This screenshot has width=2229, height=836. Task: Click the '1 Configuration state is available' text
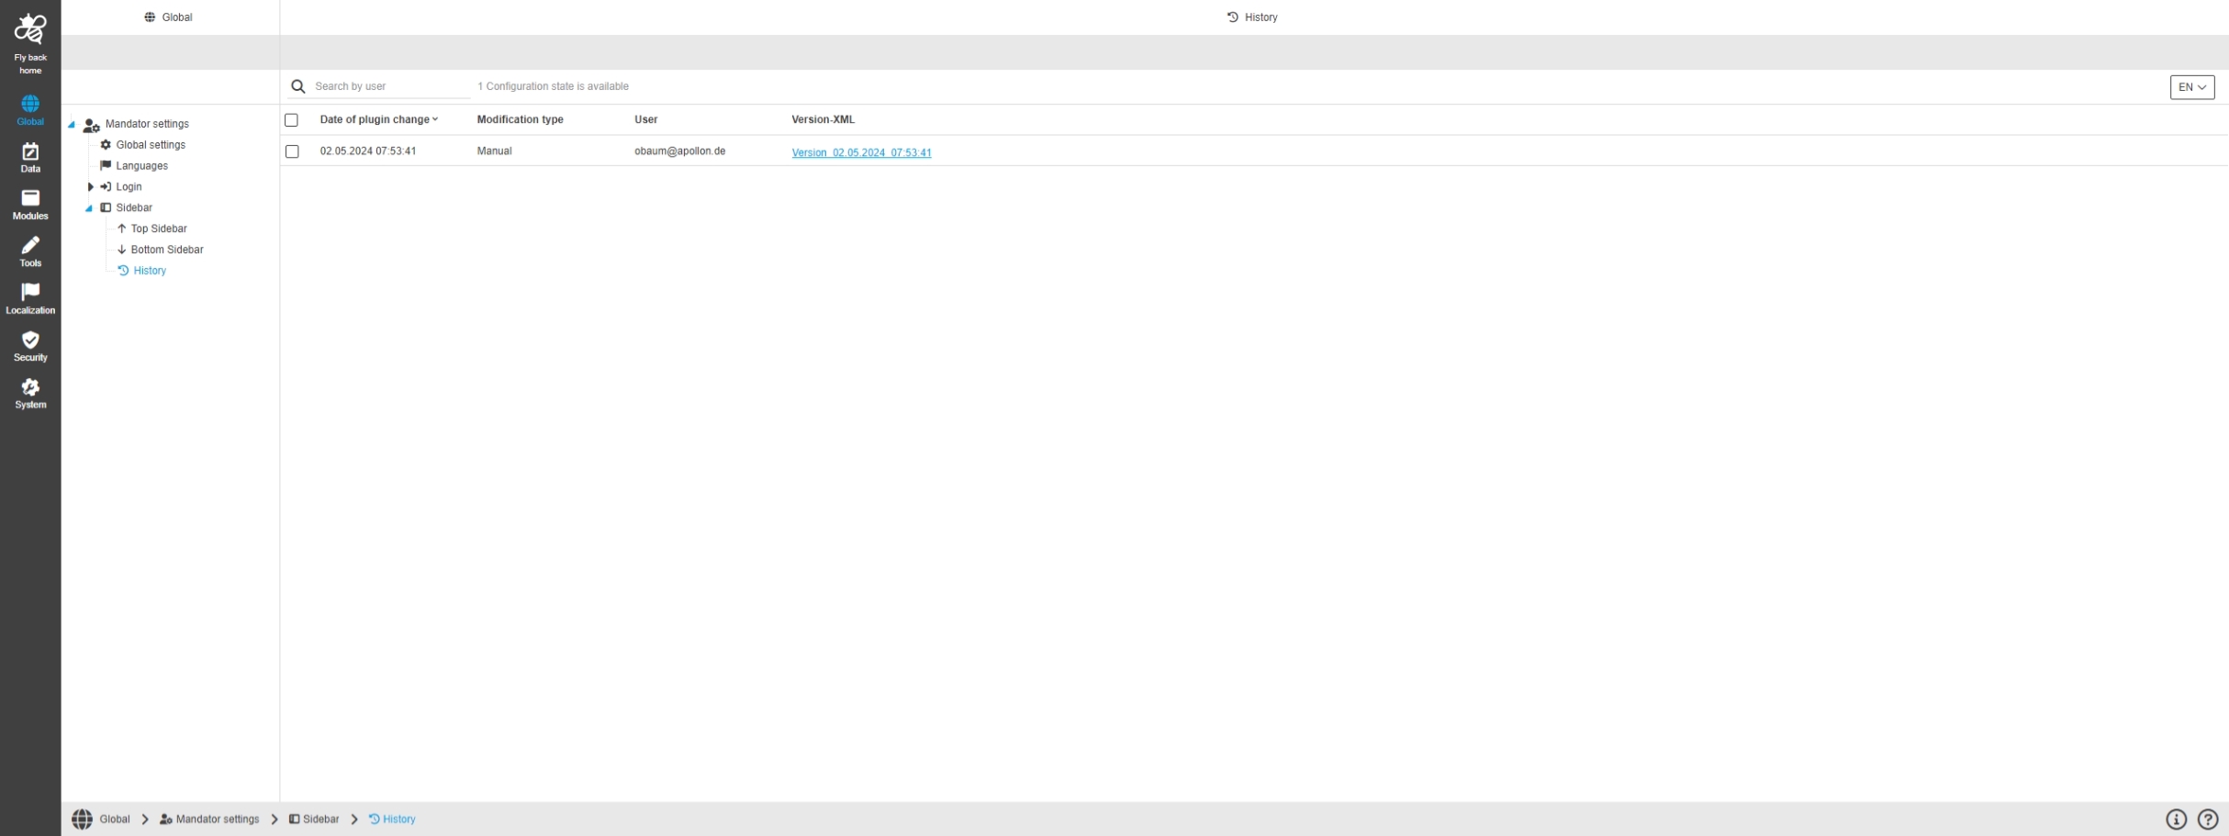(x=553, y=86)
